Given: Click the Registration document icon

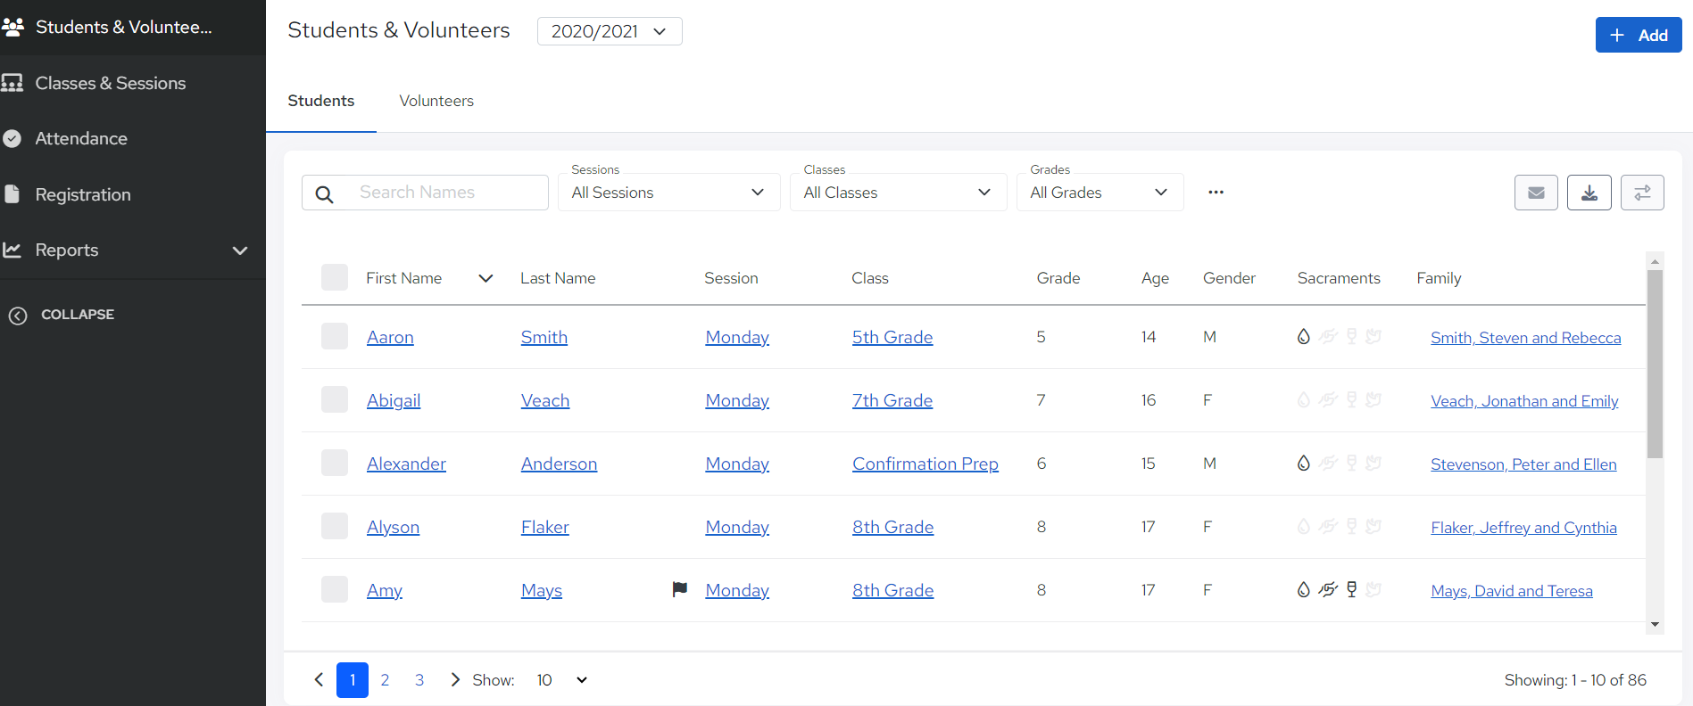Looking at the screenshot, I should point(12,193).
